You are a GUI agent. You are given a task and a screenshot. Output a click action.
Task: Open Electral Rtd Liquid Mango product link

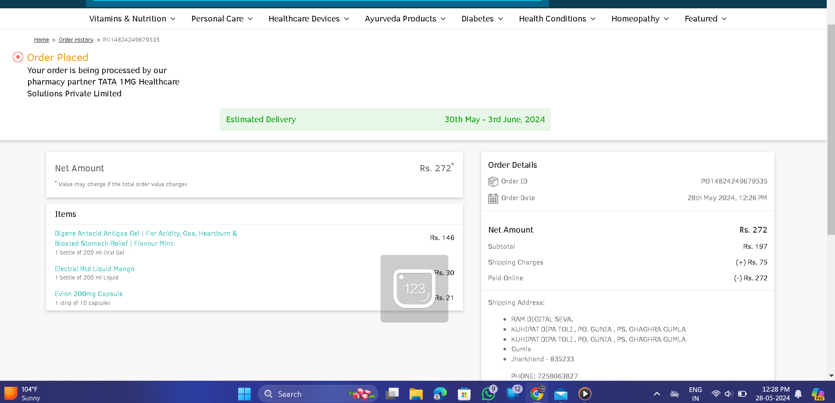[x=95, y=269]
